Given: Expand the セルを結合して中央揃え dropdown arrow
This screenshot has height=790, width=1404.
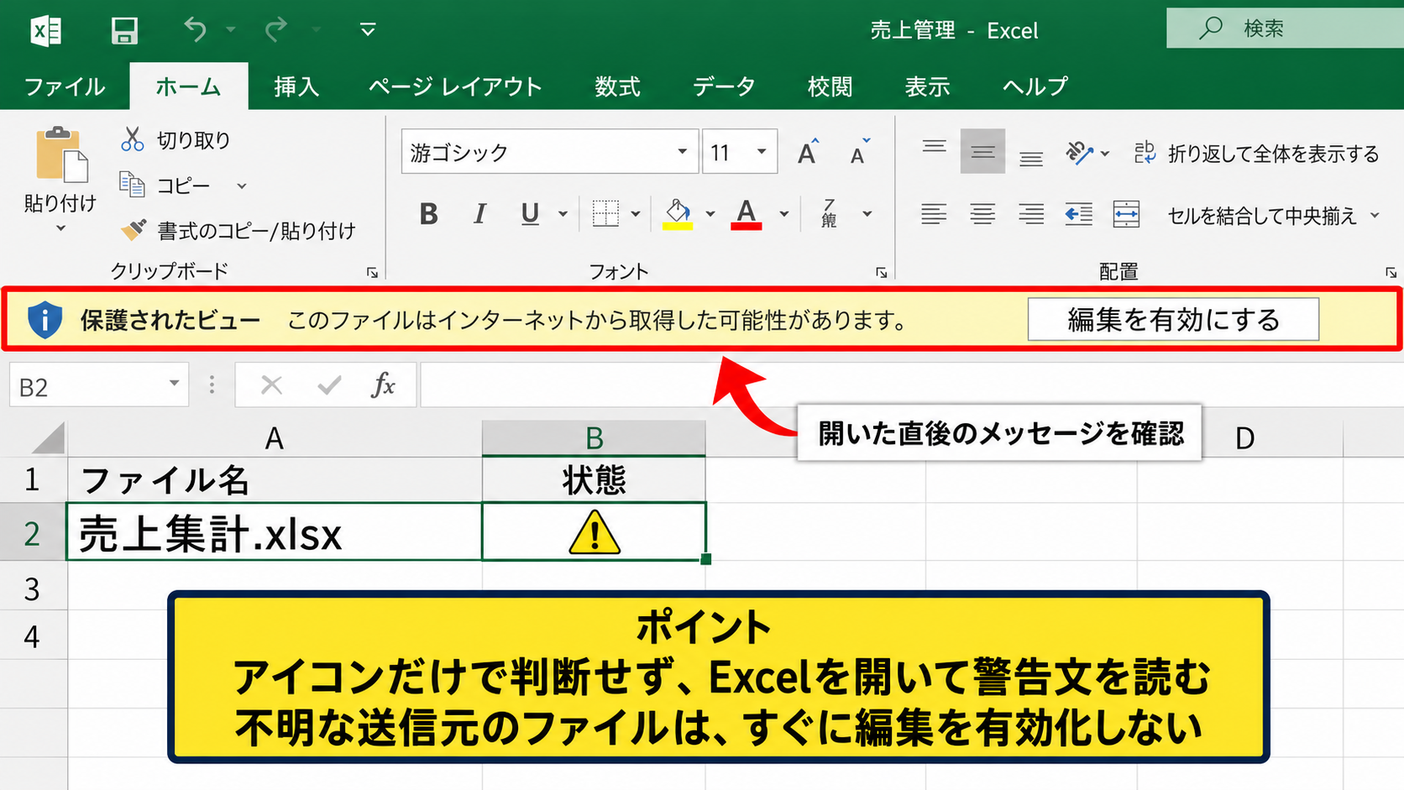Looking at the screenshot, I should [x=1375, y=216].
